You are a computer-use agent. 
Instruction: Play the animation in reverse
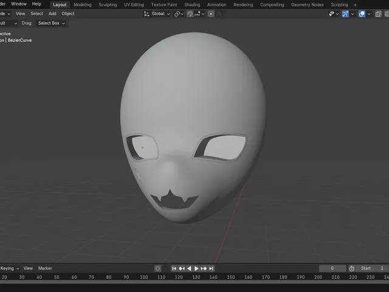click(x=189, y=268)
